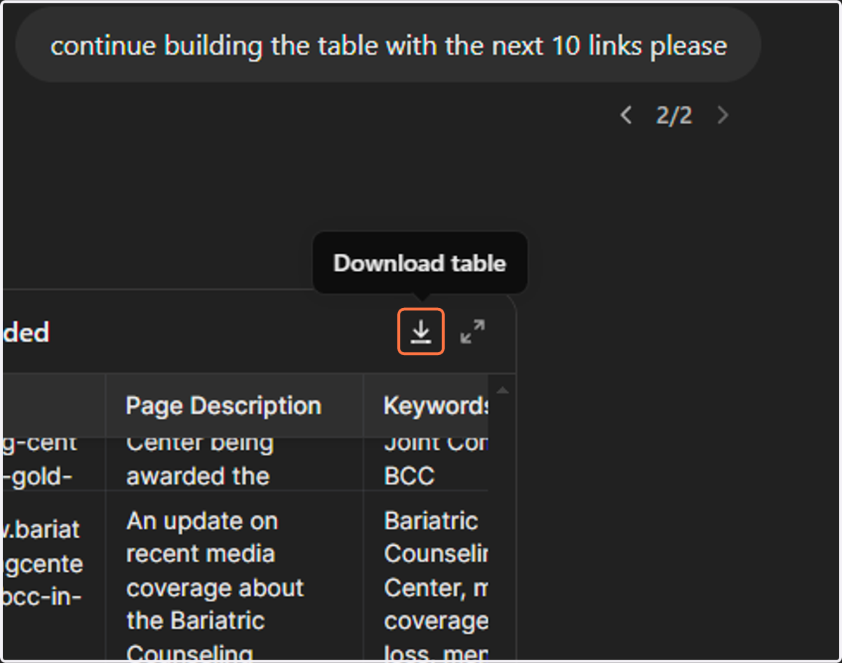Go to next message version arrow
The width and height of the screenshot is (842, 663).
pos(723,115)
